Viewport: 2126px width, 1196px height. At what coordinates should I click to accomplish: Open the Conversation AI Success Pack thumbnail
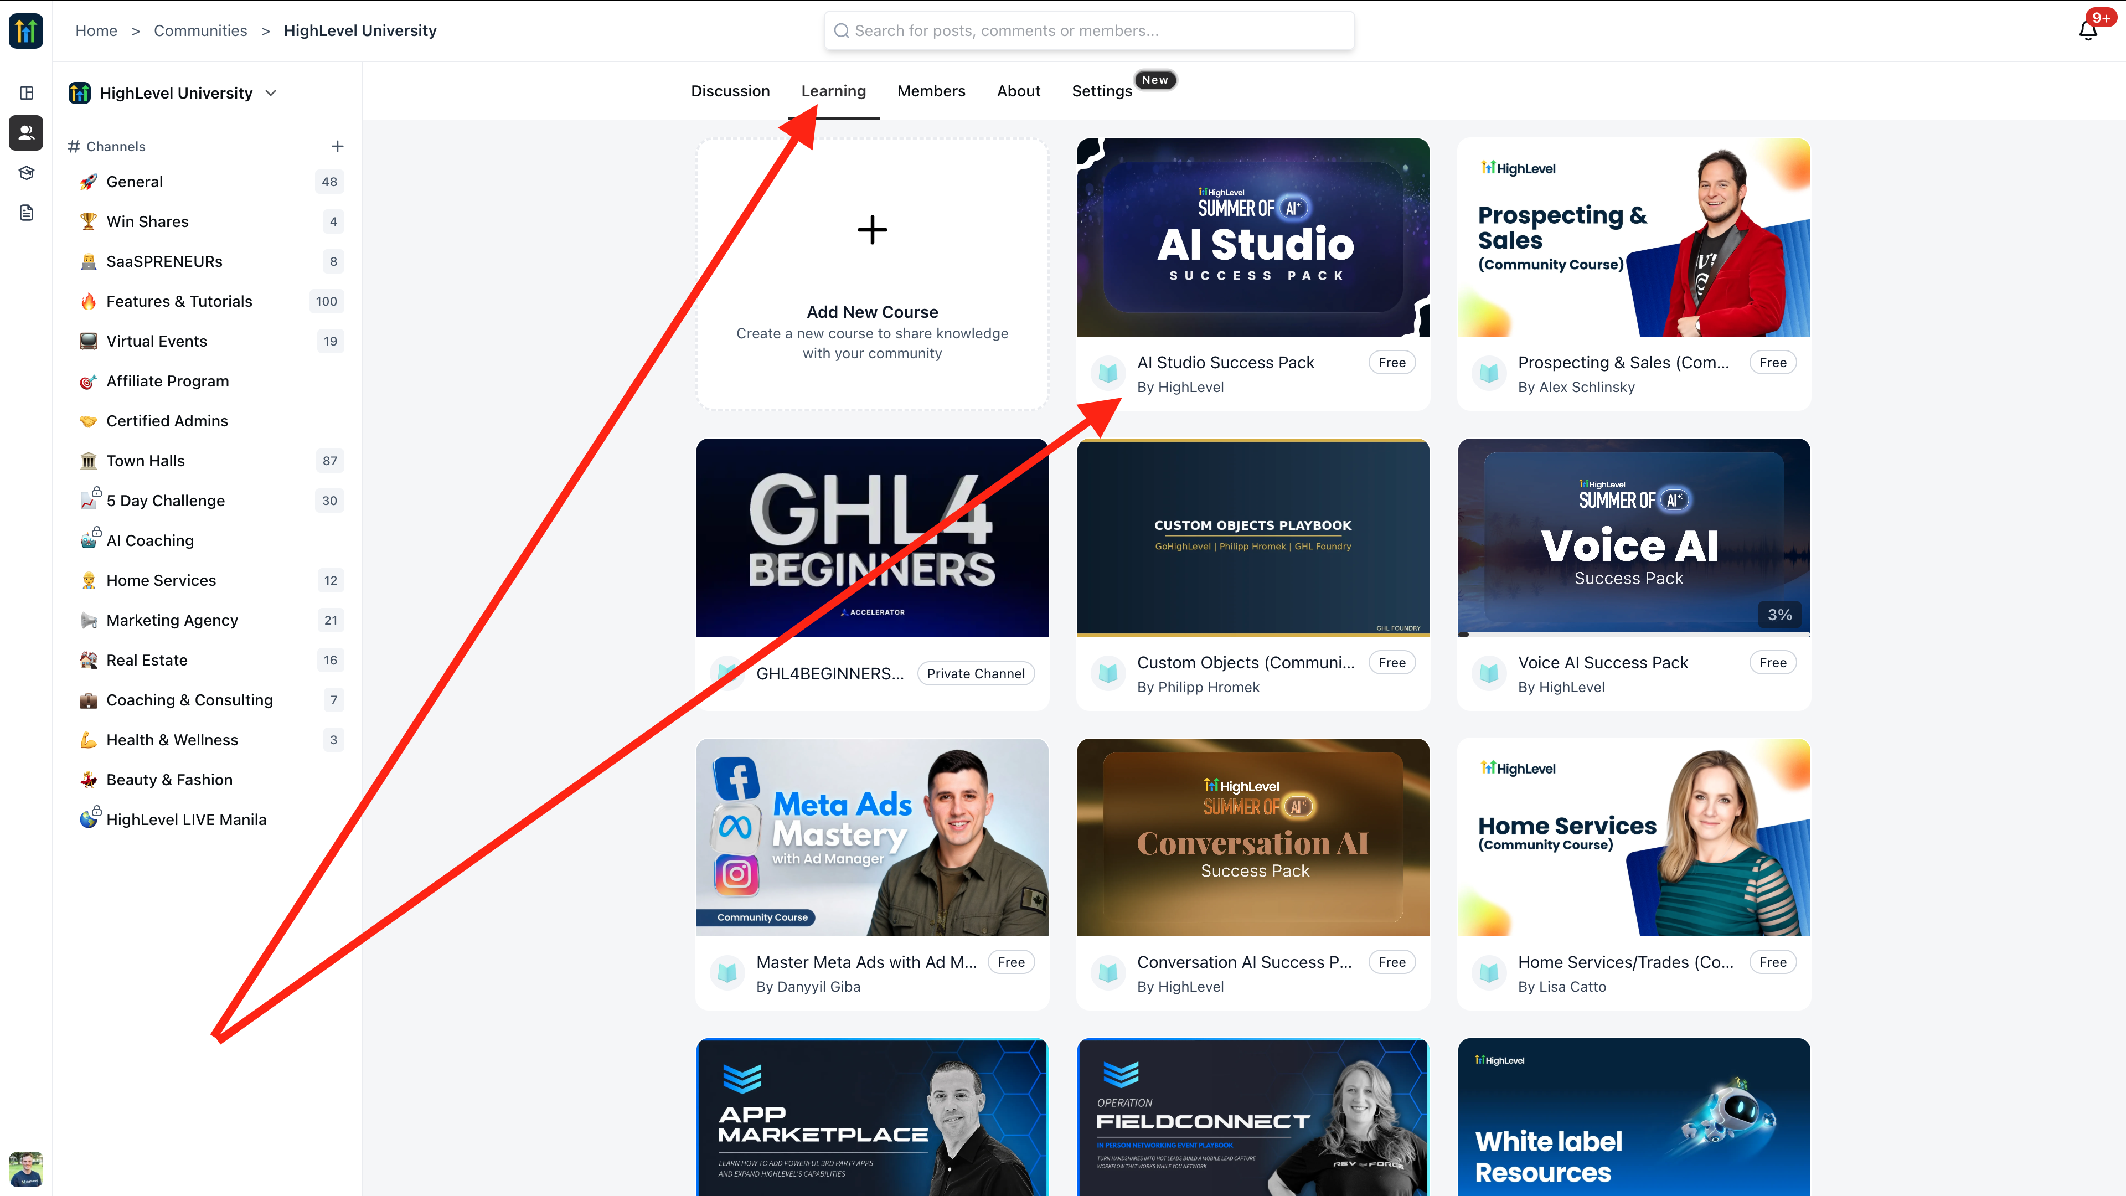1253,838
